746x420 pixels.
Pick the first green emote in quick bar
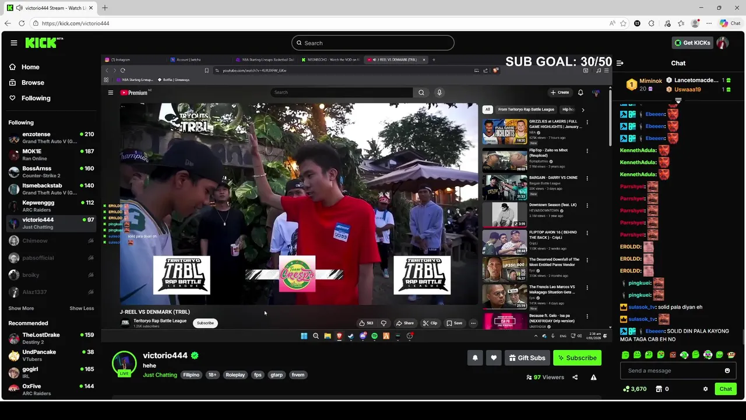tap(625, 355)
